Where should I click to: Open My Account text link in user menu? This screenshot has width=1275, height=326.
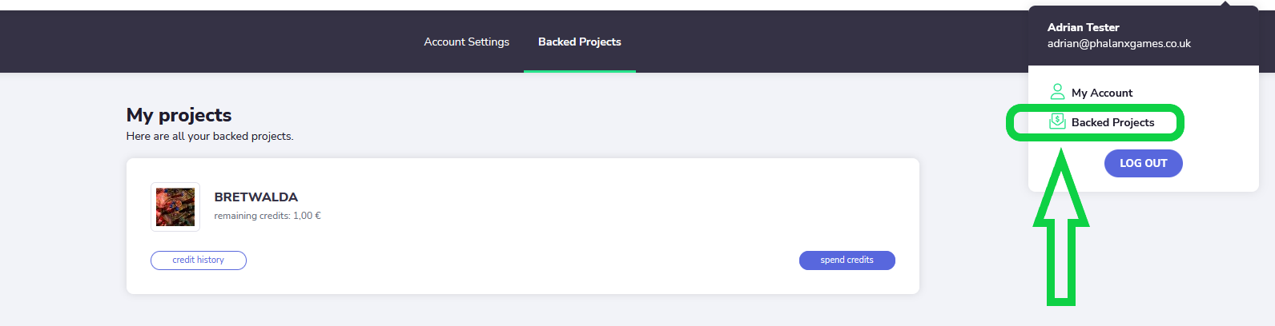coord(1102,93)
